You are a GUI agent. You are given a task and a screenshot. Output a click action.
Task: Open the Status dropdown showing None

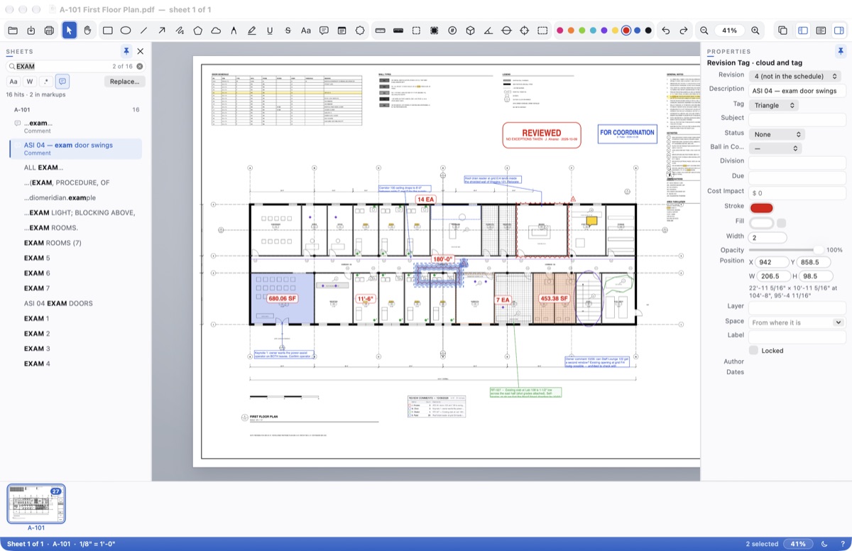pos(777,134)
